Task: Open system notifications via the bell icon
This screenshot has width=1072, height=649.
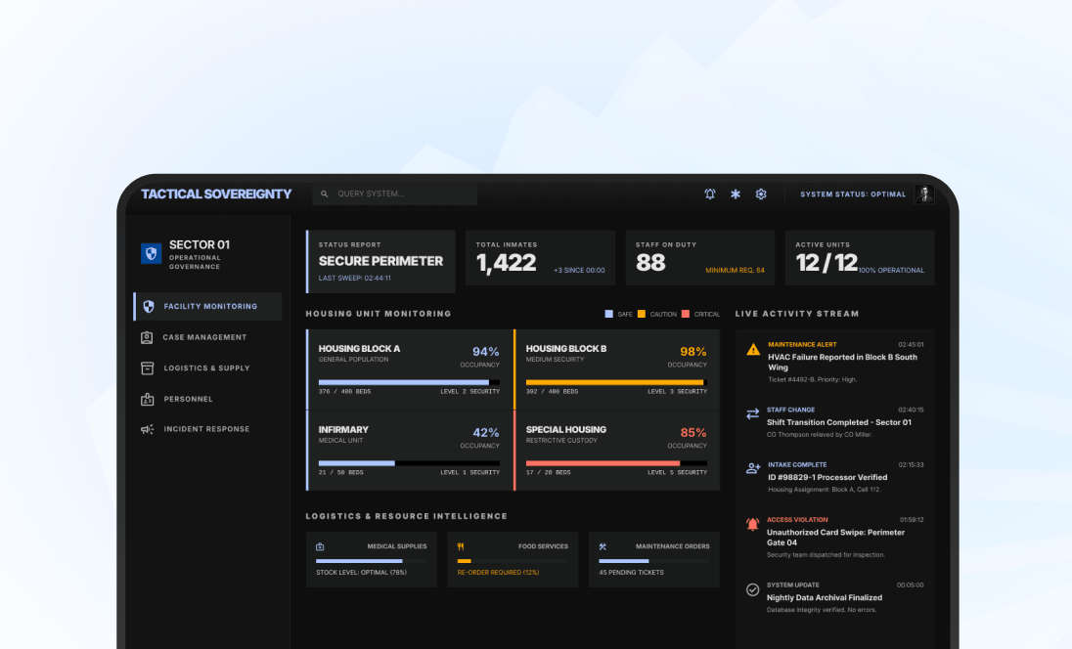Action: coord(709,195)
